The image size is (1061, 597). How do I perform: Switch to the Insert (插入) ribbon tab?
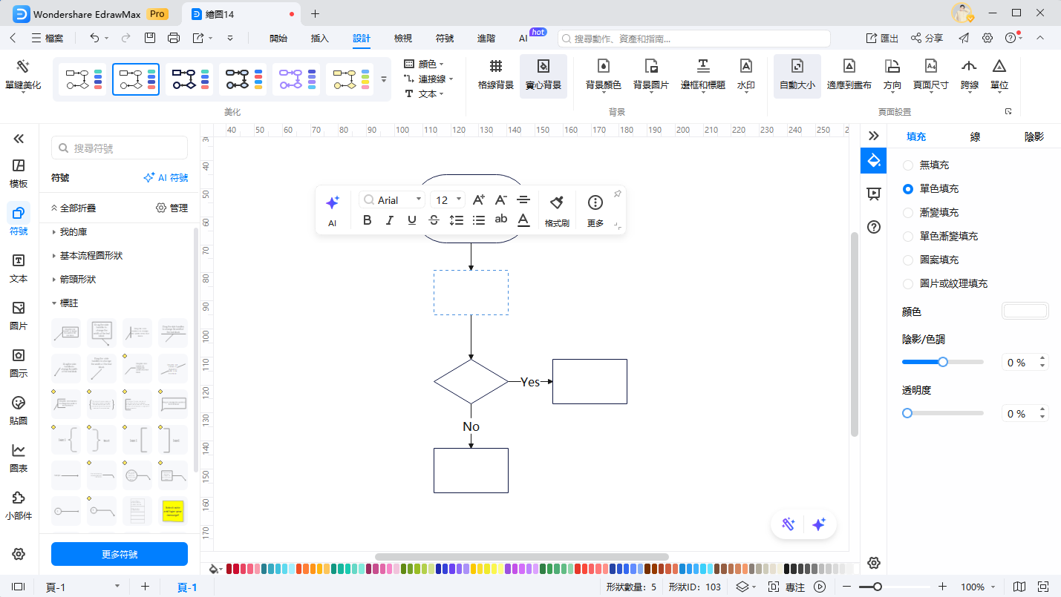click(319, 38)
